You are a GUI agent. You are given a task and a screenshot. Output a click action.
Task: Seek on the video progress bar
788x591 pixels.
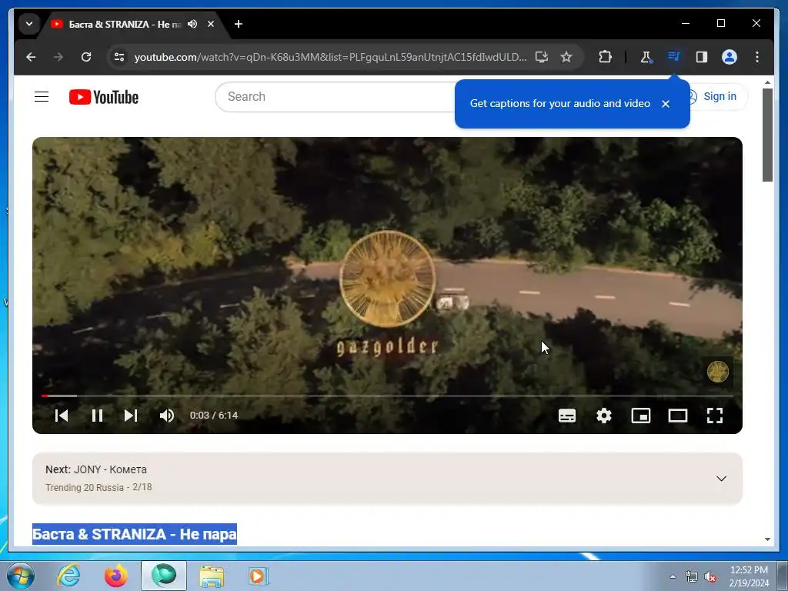pyautogui.click(x=387, y=396)
